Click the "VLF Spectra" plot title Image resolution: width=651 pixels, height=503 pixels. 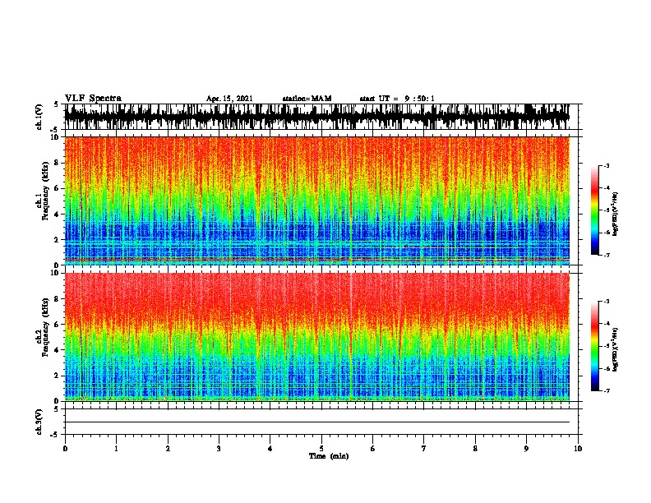pos(93,99)
